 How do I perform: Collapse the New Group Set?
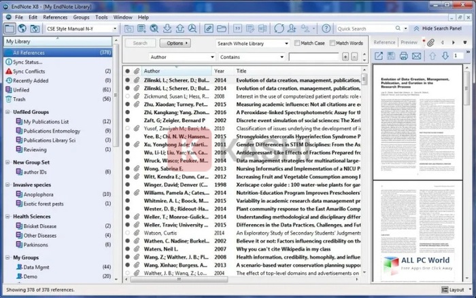7,162
